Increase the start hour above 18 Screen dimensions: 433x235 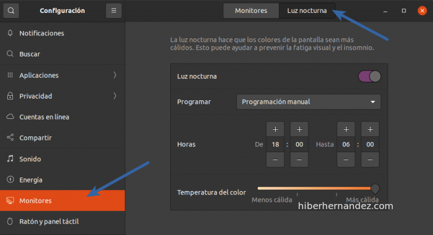(x=275, y=129)
